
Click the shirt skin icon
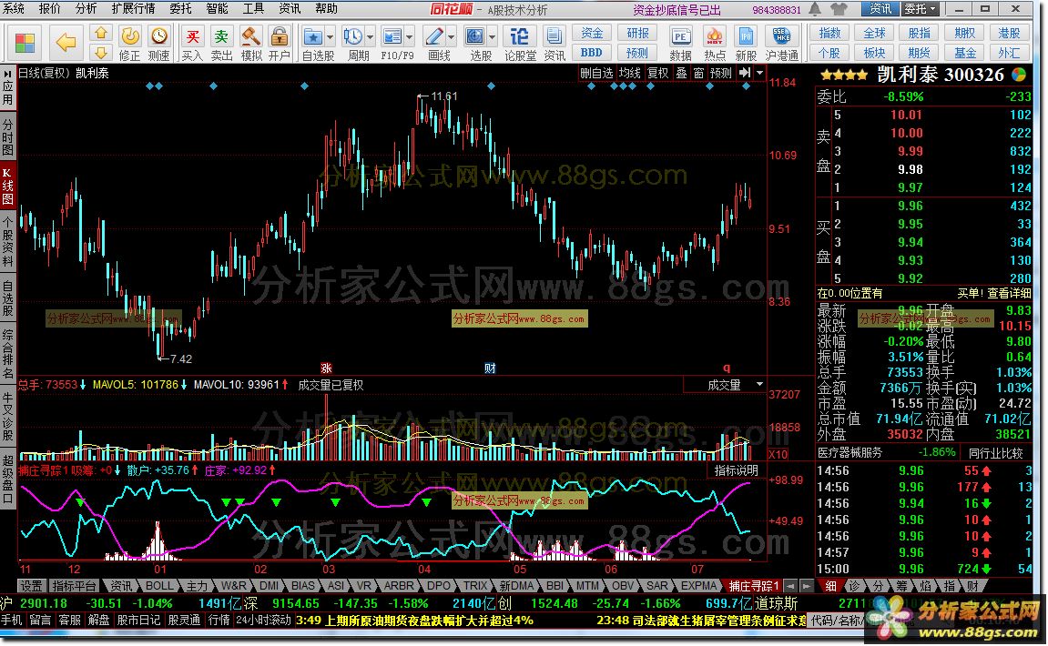pyautogui.click(x=839, y=9)
